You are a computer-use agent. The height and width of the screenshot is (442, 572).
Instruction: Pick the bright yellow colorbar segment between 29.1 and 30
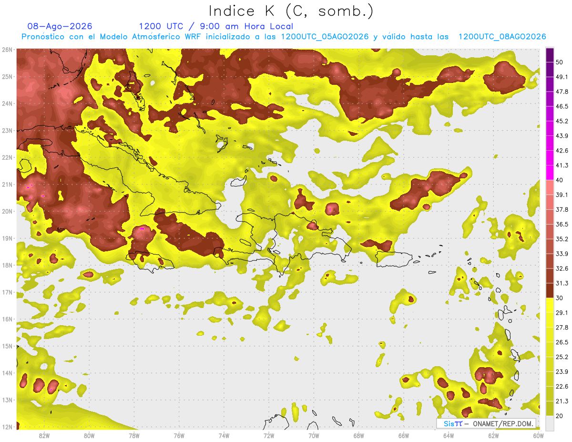550,305
